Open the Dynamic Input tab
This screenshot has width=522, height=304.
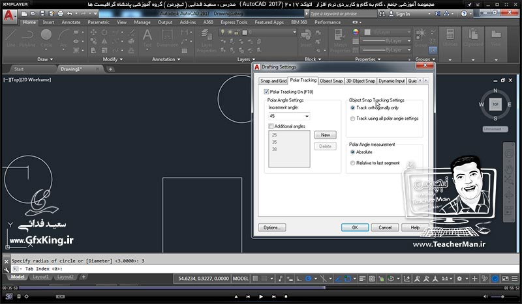391,81
